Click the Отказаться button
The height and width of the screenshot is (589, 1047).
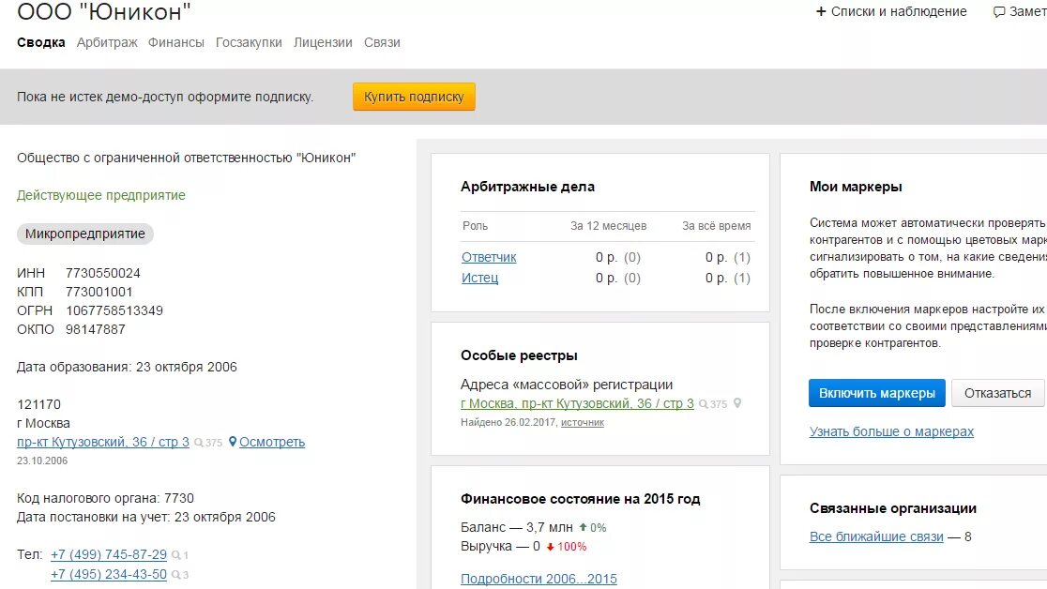pos(997,393)
